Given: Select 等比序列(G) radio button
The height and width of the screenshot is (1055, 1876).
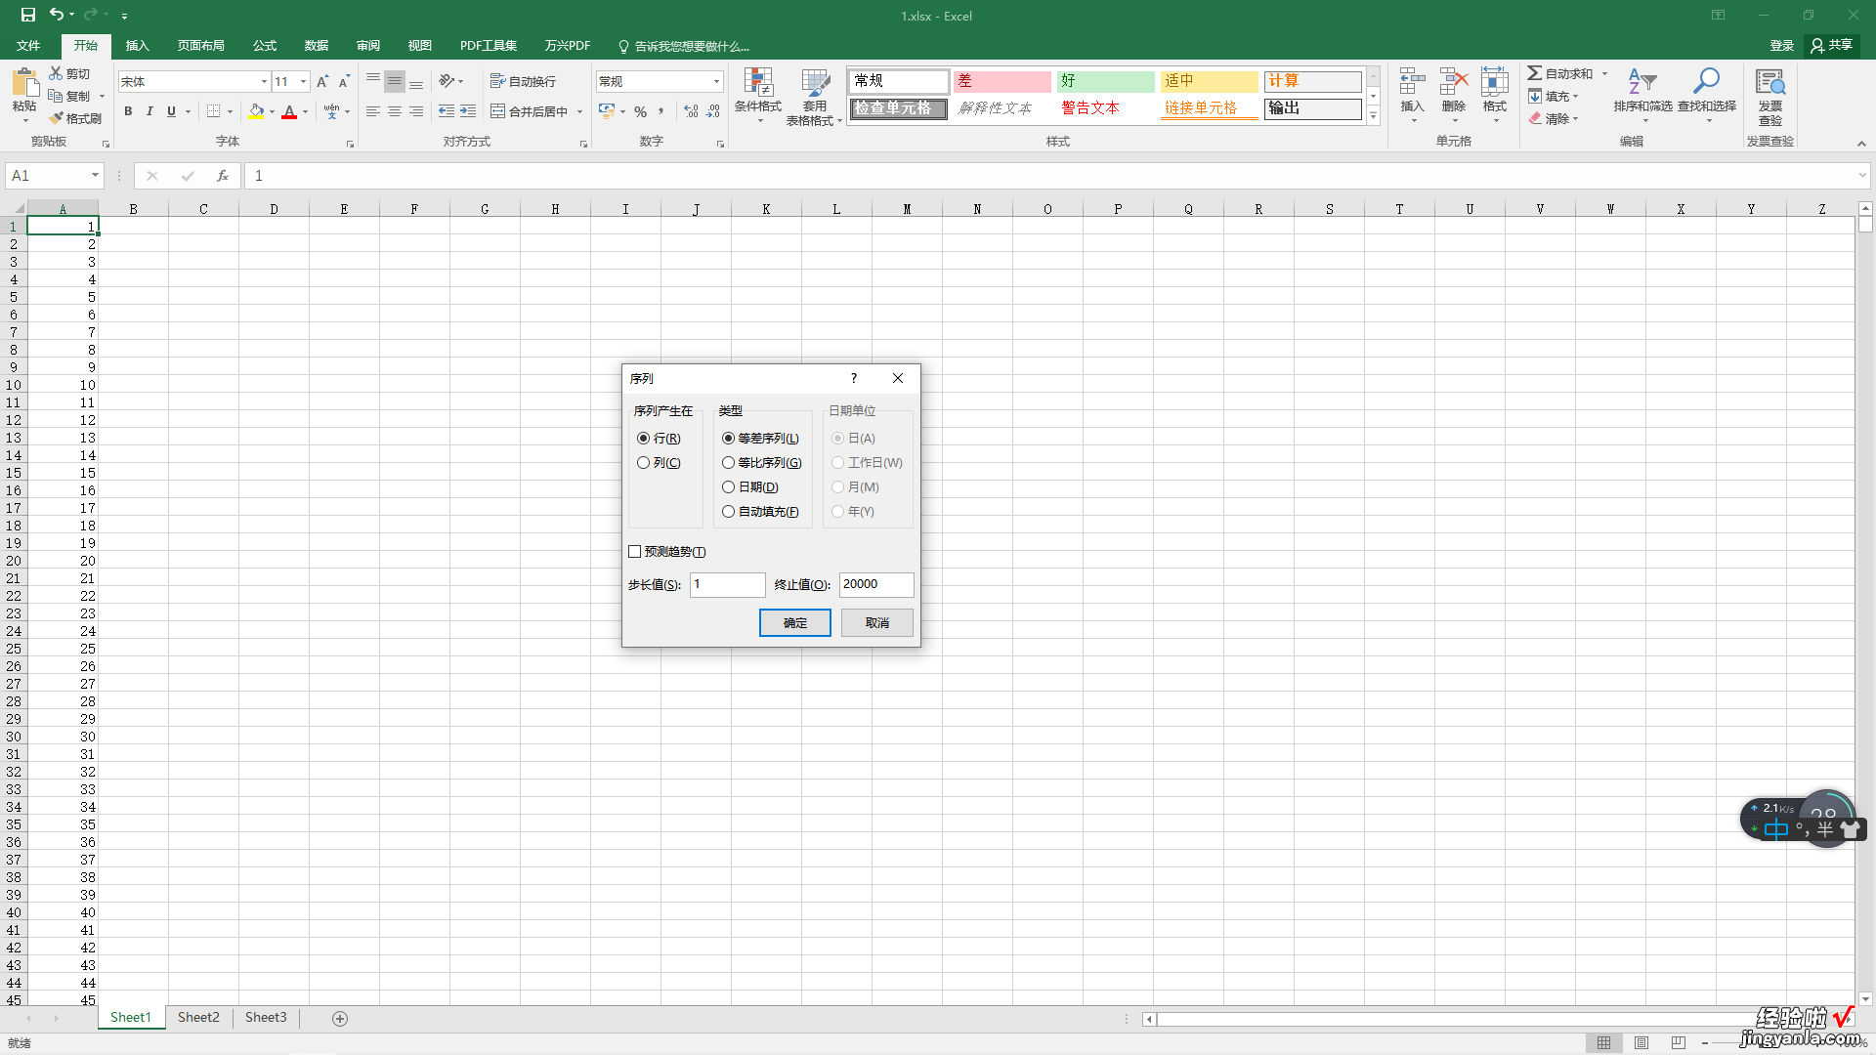Looking at the screenshot, I should coord(729,461).
